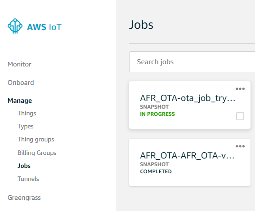Click into the Search jobs field

coord(192,62)
